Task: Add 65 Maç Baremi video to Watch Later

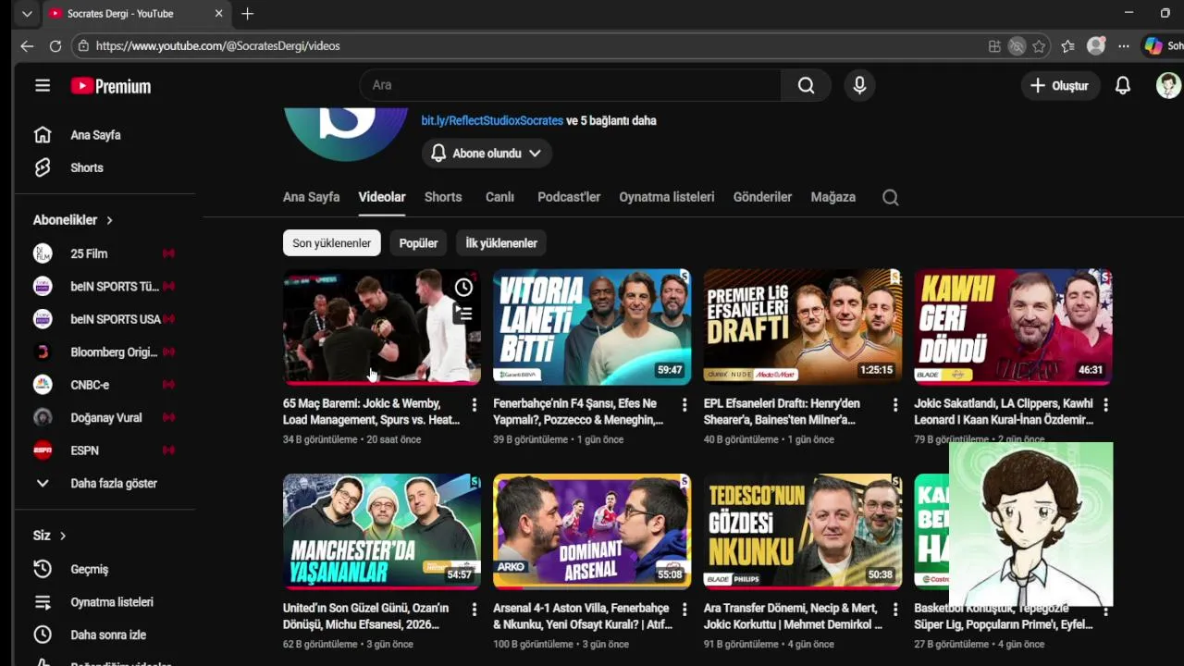Action: [463, 288]
